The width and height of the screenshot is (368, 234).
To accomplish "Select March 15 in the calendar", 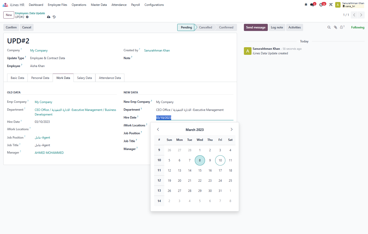I will (200, 171).
